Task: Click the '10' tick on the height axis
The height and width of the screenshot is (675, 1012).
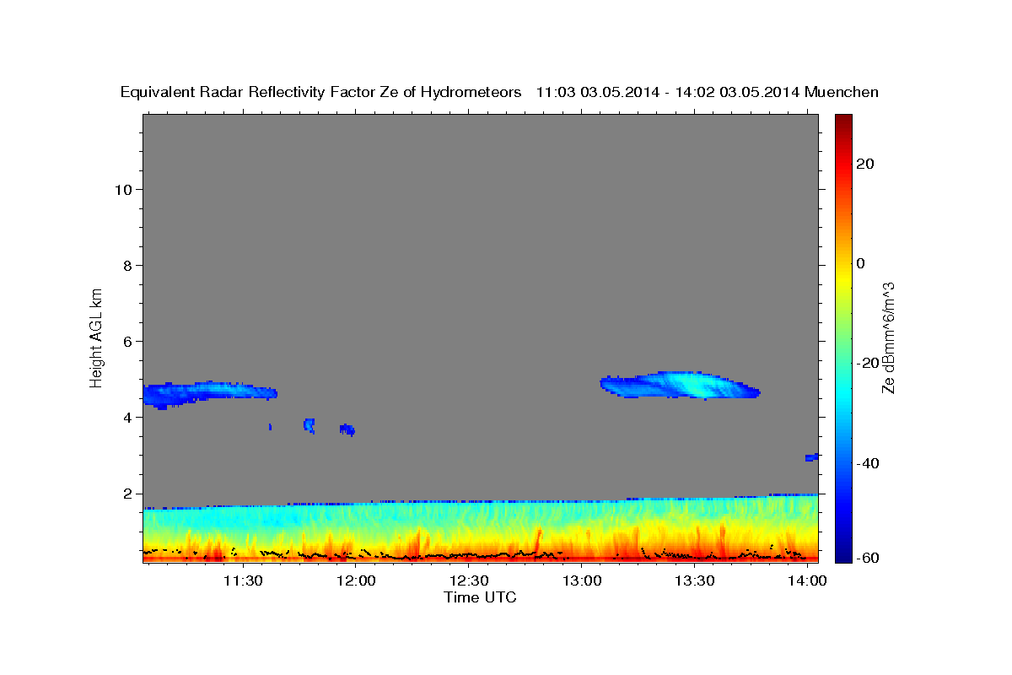Action: coord(122,189)
